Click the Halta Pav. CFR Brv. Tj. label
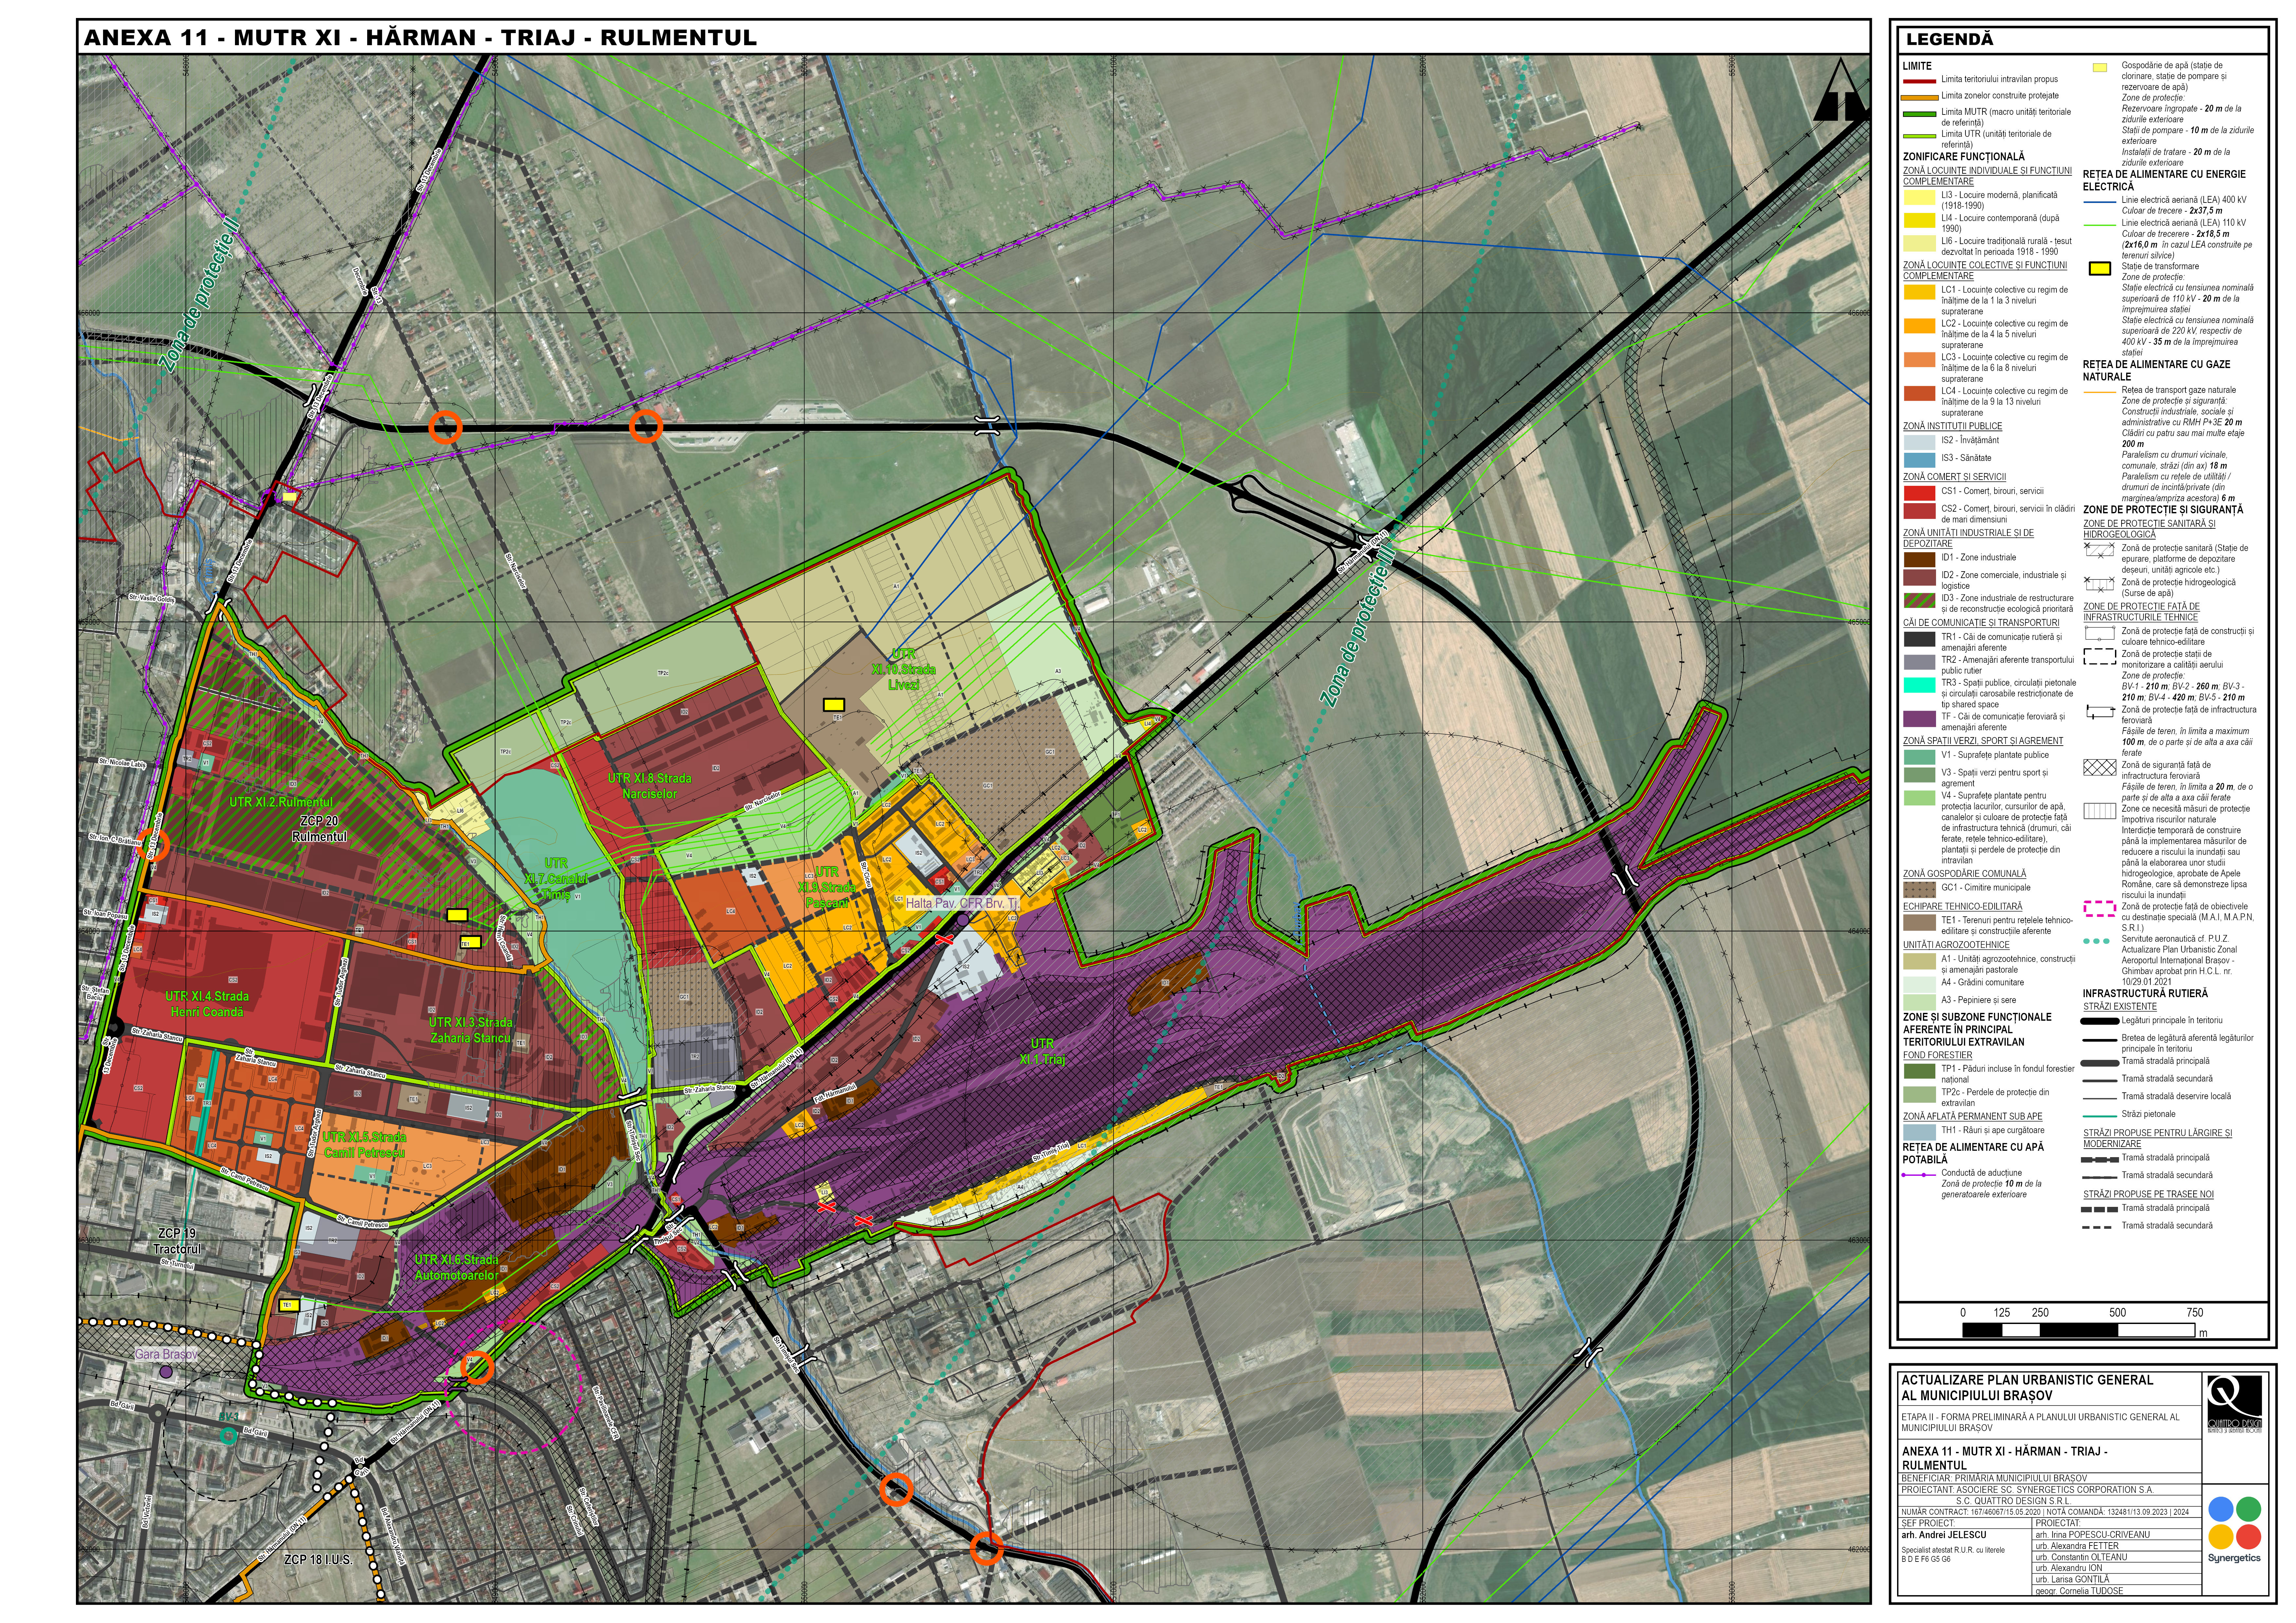This screenshot has width=2296, height=1623. (962, 903)
